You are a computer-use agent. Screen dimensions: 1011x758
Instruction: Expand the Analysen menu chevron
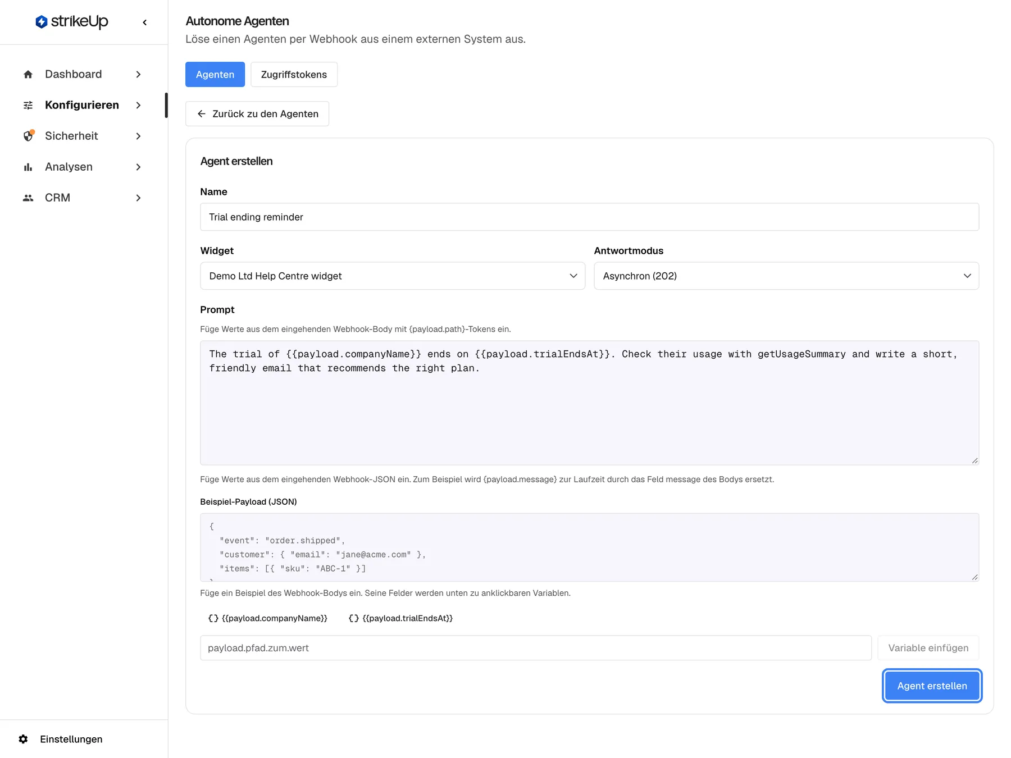[x=138, y=167]
